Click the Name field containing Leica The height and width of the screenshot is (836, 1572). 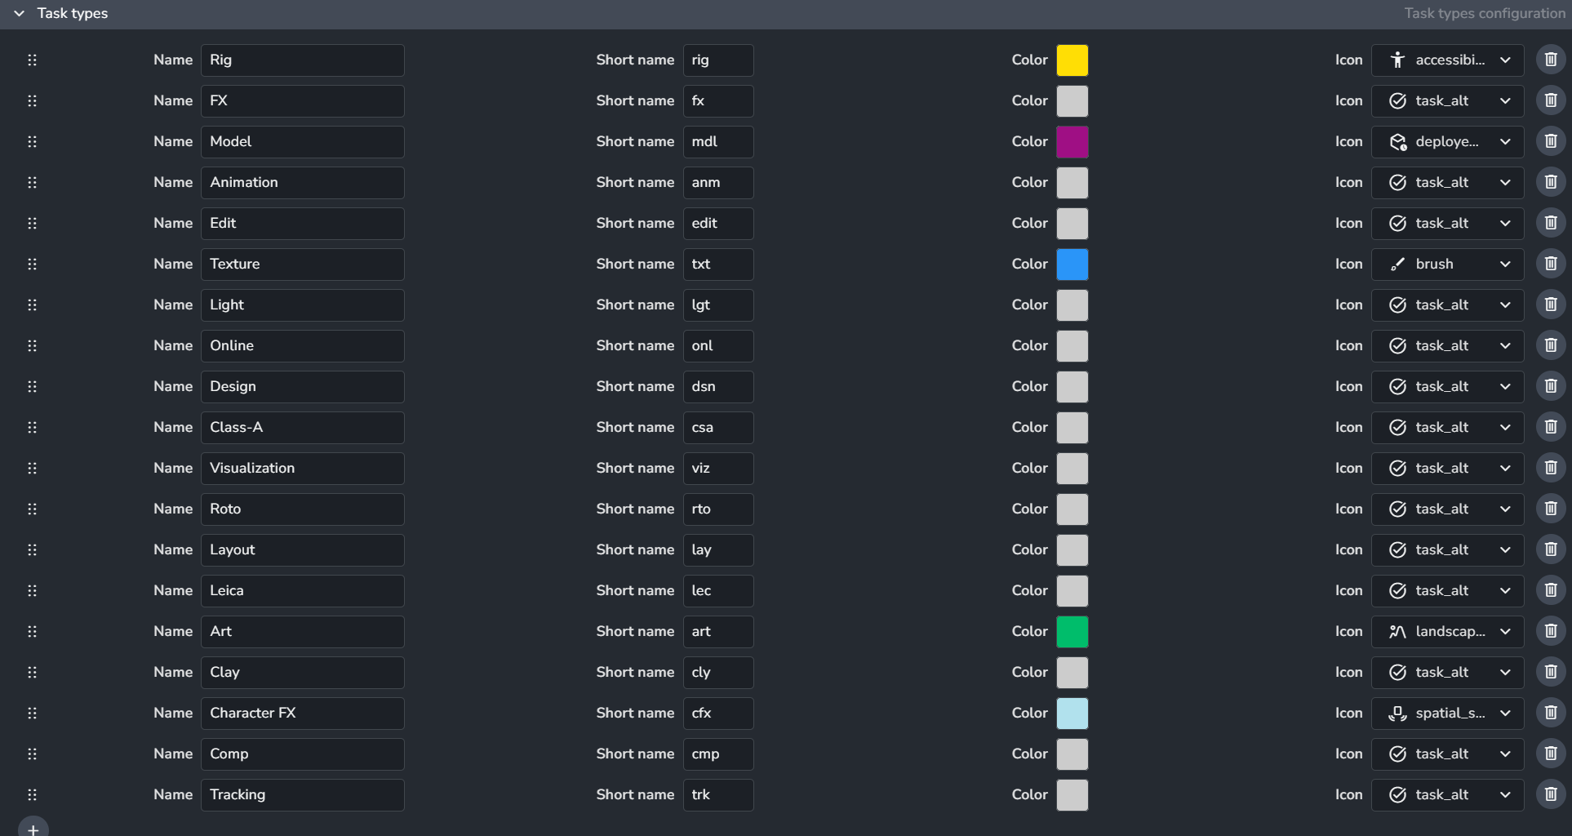pos(302,590)
